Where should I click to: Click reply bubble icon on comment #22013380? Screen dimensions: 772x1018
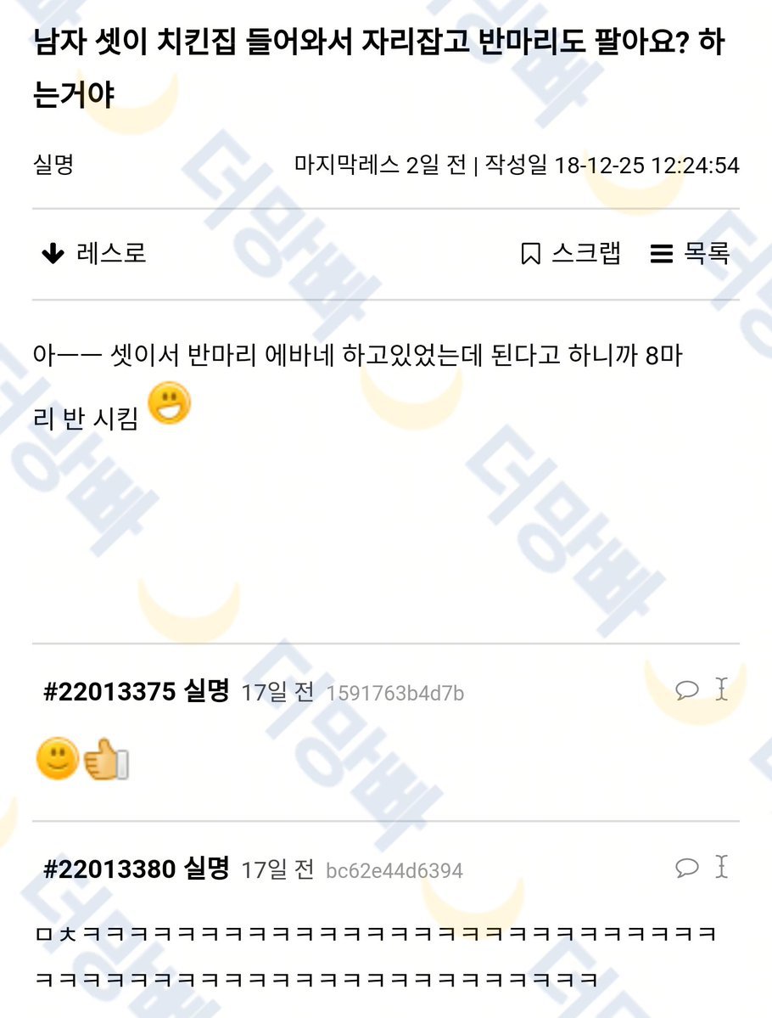coord(686,867)
